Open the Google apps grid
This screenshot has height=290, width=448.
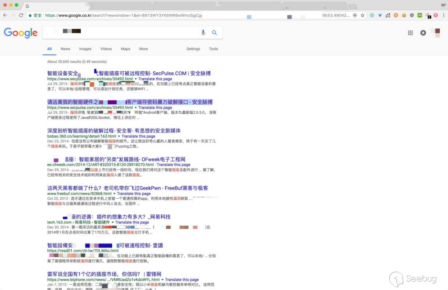pyautogui.click(x=410, y=33)
